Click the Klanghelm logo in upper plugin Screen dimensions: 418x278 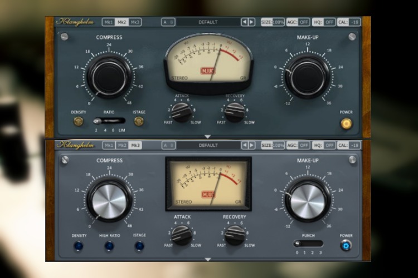click(x=75, y=22)
